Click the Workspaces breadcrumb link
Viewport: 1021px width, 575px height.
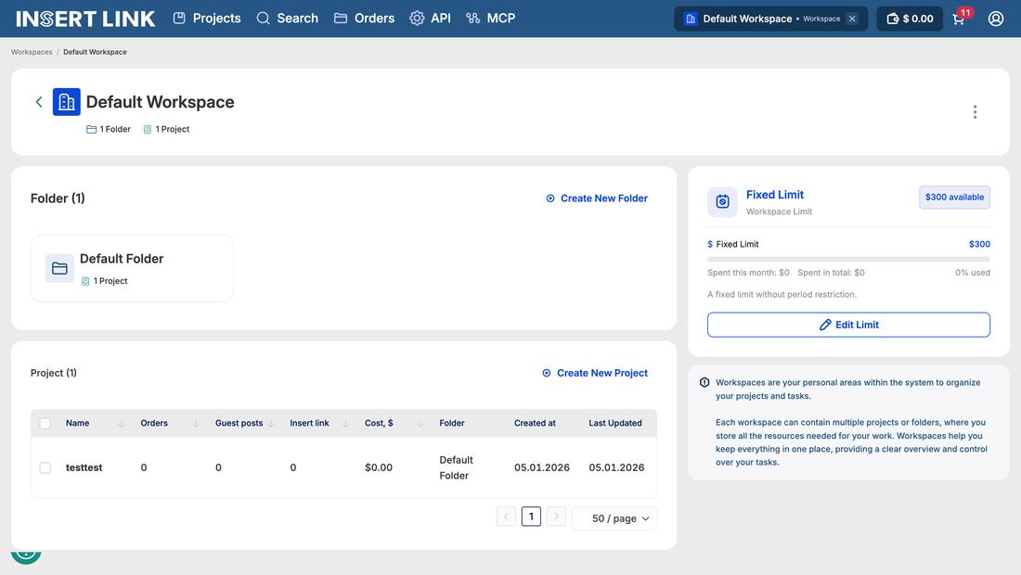pyautogui.click(x=32, y=52)
